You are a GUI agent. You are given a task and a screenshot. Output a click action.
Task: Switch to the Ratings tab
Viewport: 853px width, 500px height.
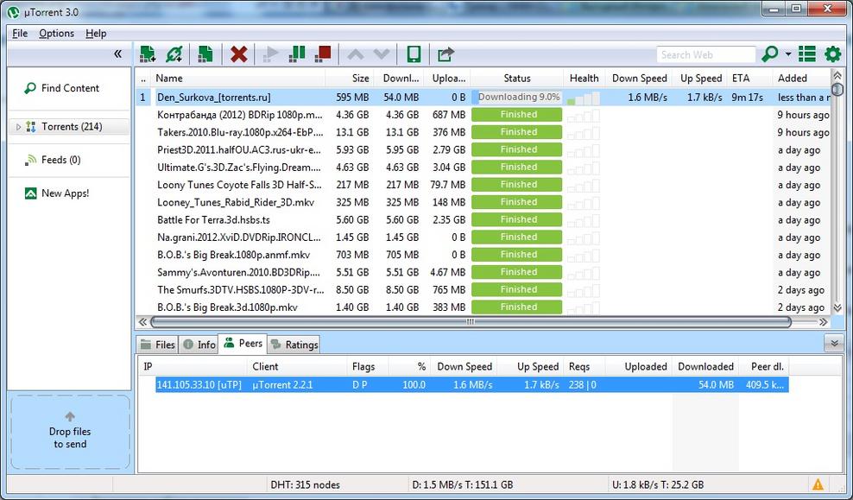[294, 345]
